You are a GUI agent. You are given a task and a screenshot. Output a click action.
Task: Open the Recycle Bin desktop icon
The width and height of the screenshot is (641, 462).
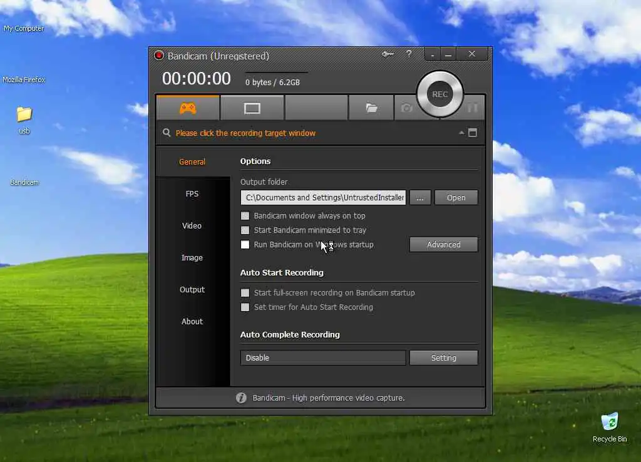pyautogui.click(x=610, y=428)
